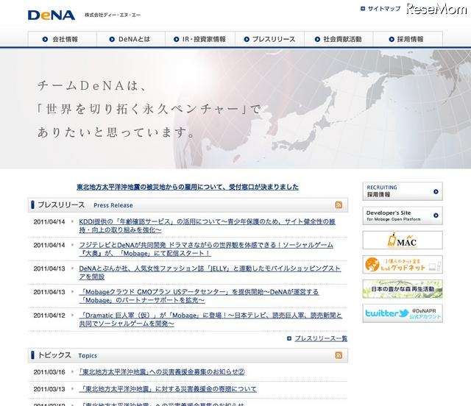
Task: Open the KDDI 年齢確認サービス press release
Action: point(208,226)
